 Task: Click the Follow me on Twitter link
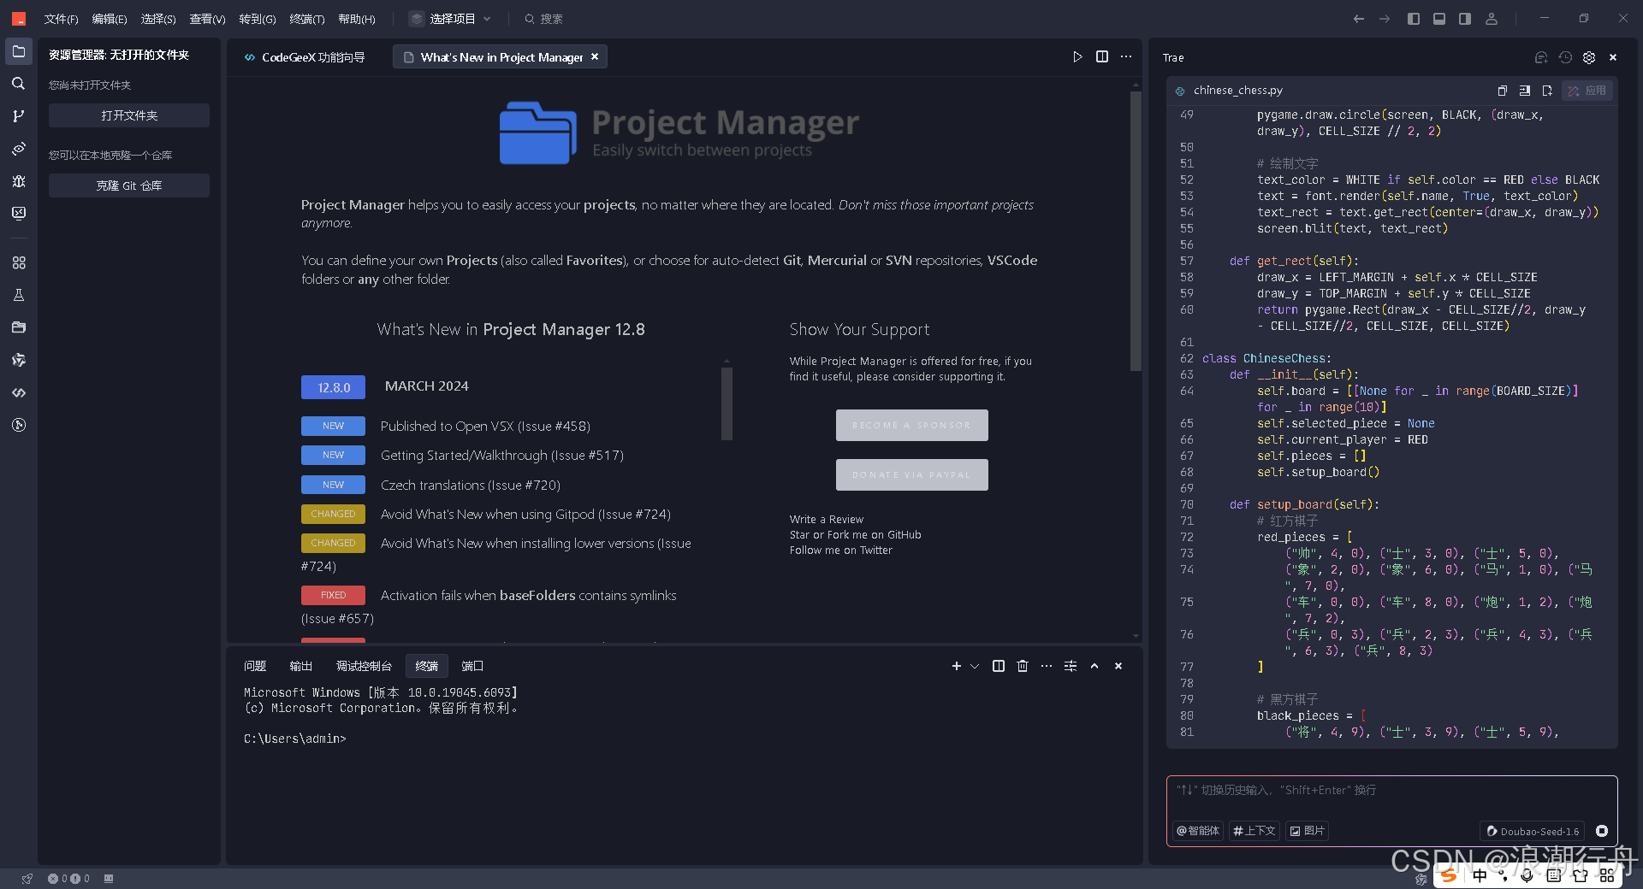pos(841,550)
